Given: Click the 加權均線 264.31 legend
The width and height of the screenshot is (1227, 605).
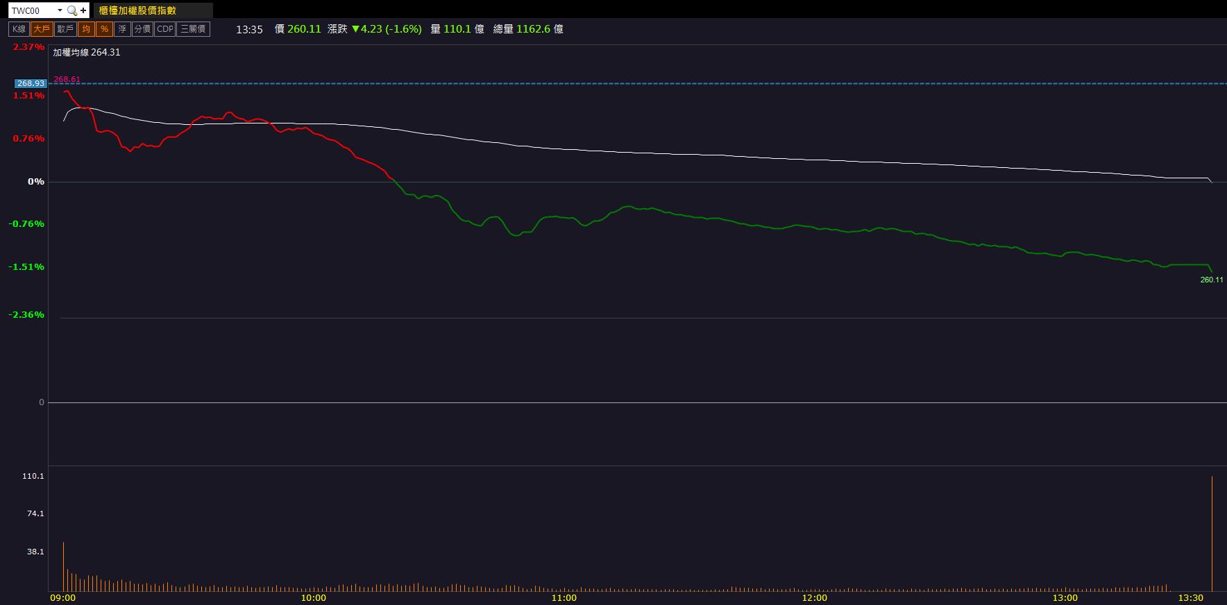Looking at the screenshot, I should coord(87,52).
